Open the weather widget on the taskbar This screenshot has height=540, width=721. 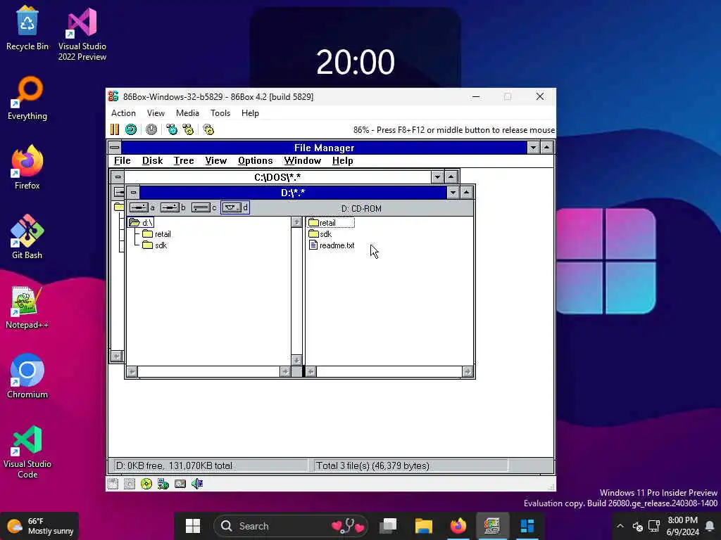40,526
